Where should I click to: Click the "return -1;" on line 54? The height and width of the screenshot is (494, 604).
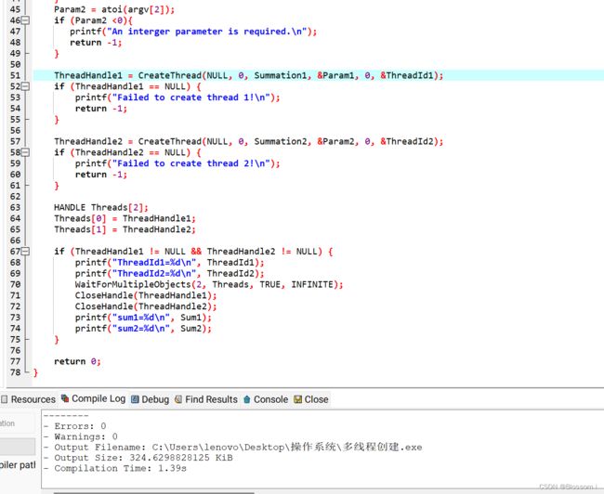click(x=101, y=109)
